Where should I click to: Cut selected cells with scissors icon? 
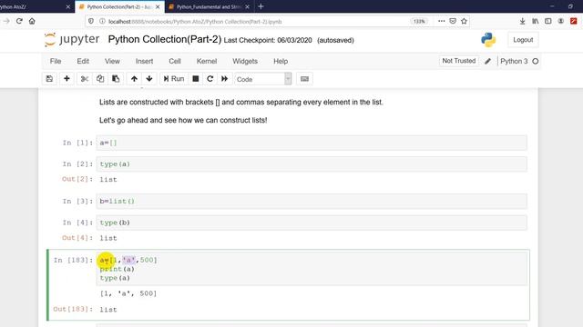(85, 79)
